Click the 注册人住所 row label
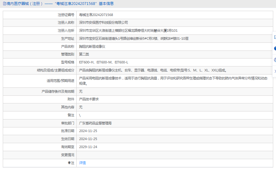Image resolution: width=276 pixels, height=169 pixels. [66, 30]
